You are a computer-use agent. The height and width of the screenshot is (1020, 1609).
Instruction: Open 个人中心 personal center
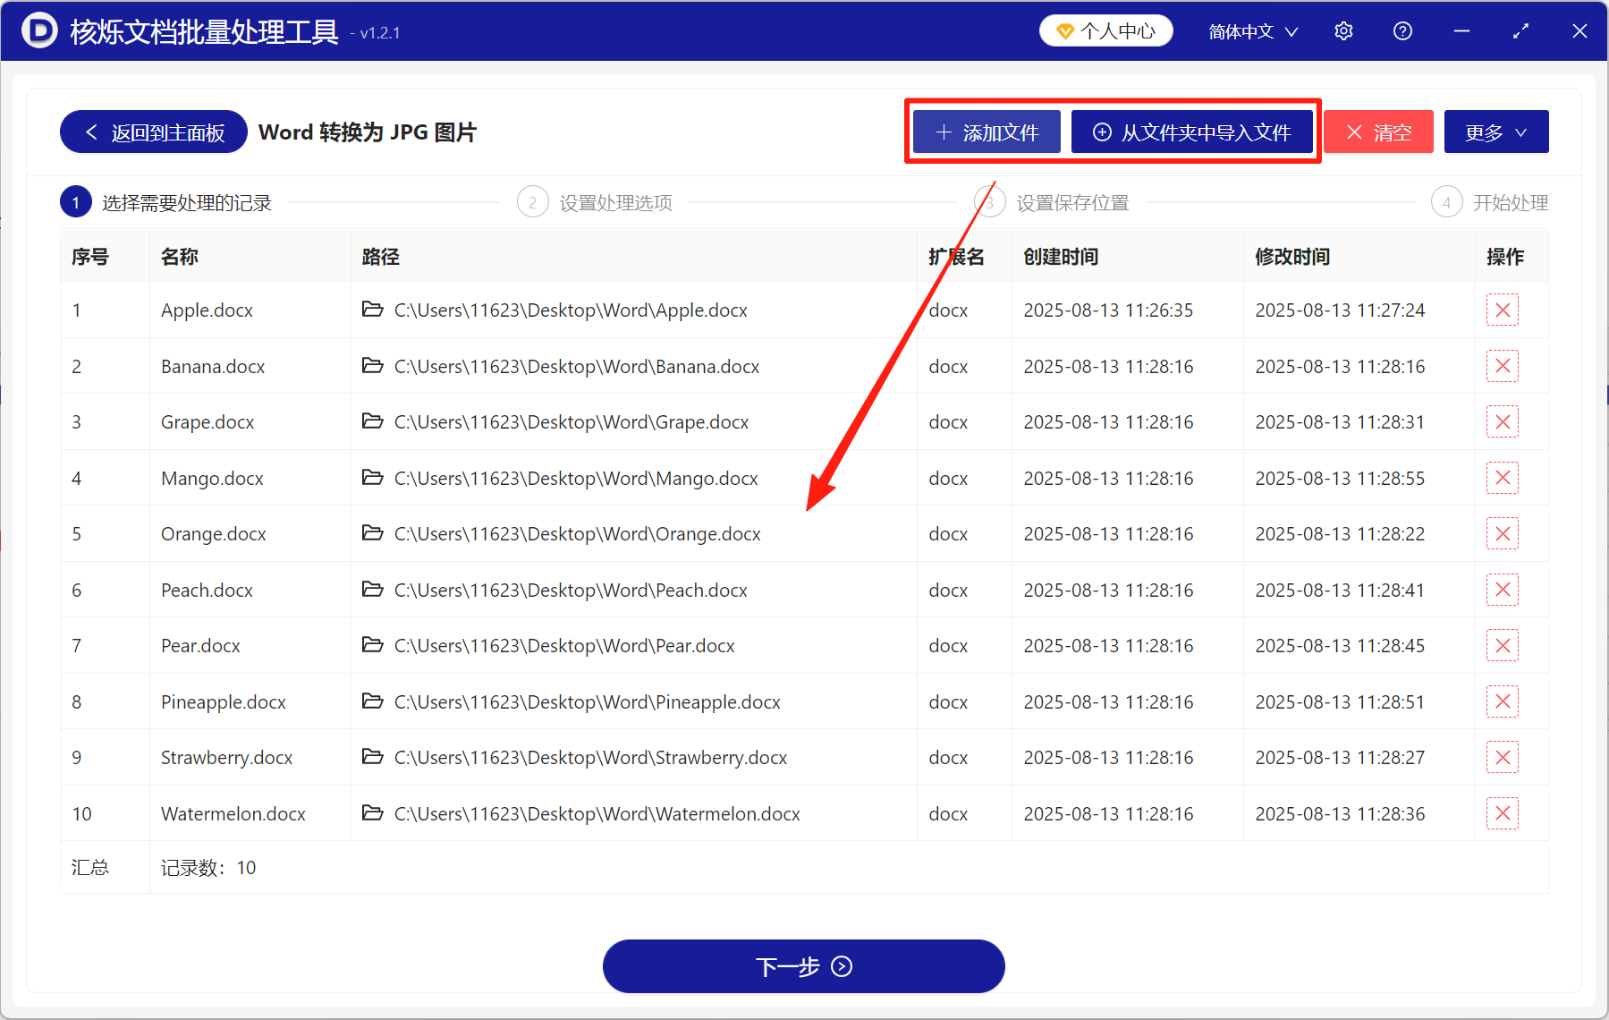pyautogui.click(x=1105, y=30)
